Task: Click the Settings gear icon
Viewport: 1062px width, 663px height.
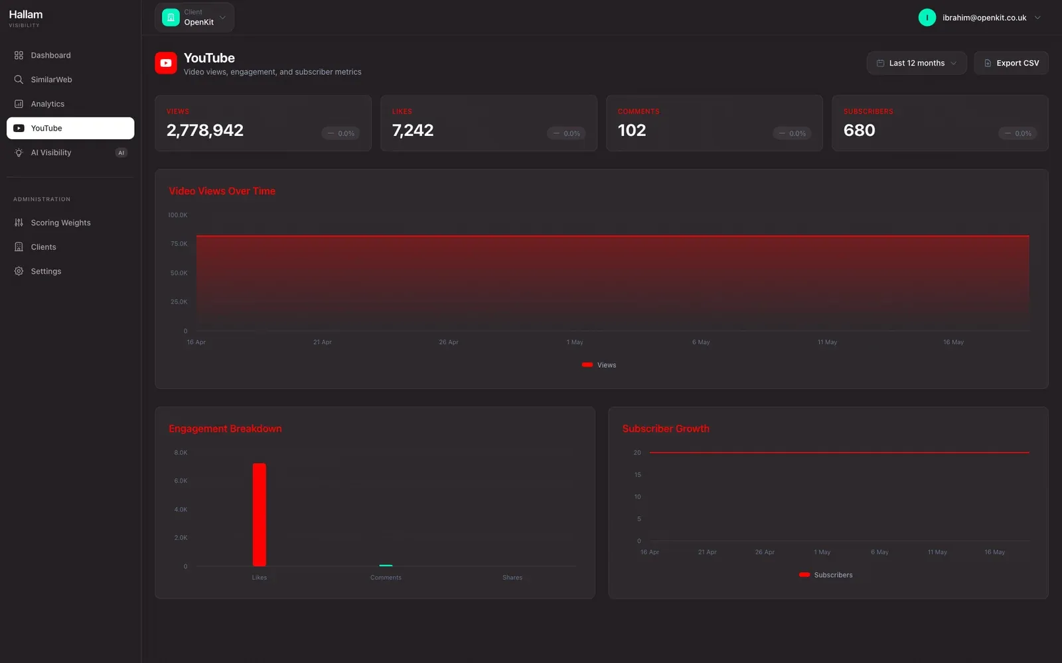Action: pyautogui.click(x=19, y=271)
